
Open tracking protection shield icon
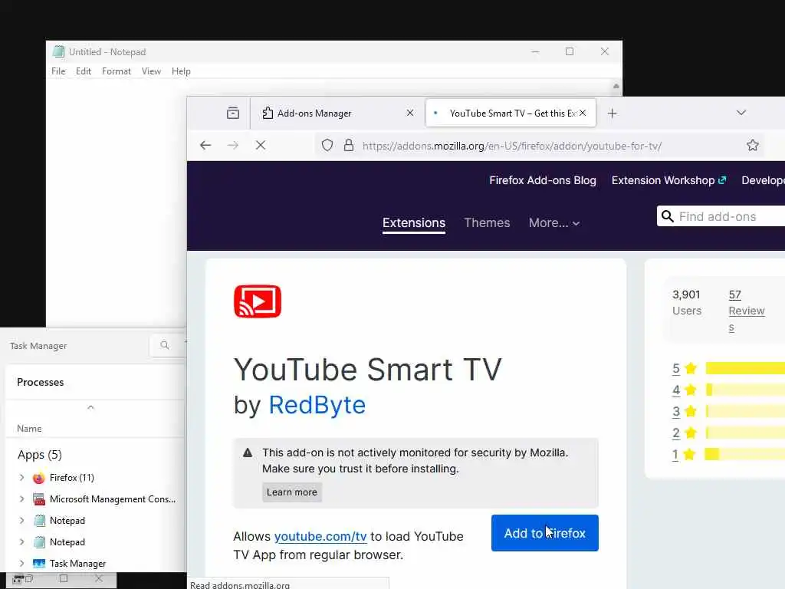[327, 145]
